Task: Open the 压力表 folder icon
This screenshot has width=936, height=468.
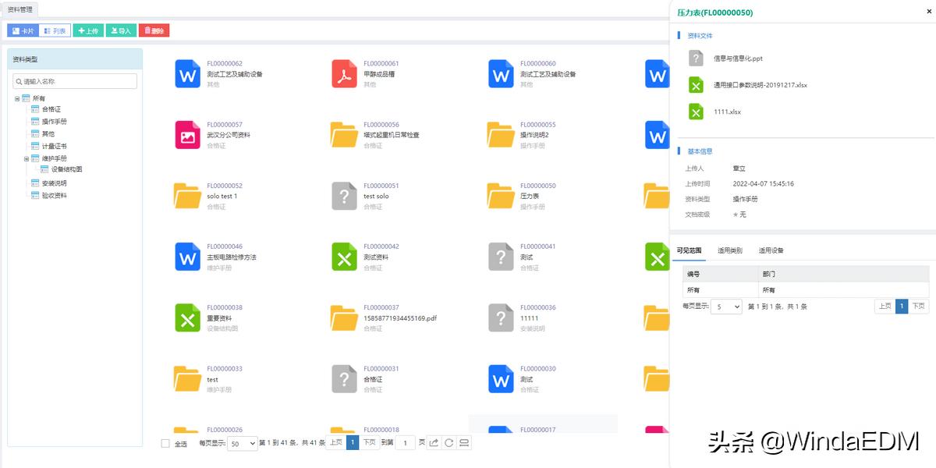Action: point(501,196)
